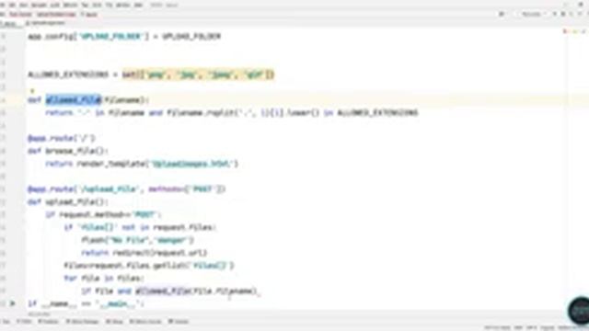Click the highlighted allowed_file function name
589x331 pixels.
(x=74, y=100)
